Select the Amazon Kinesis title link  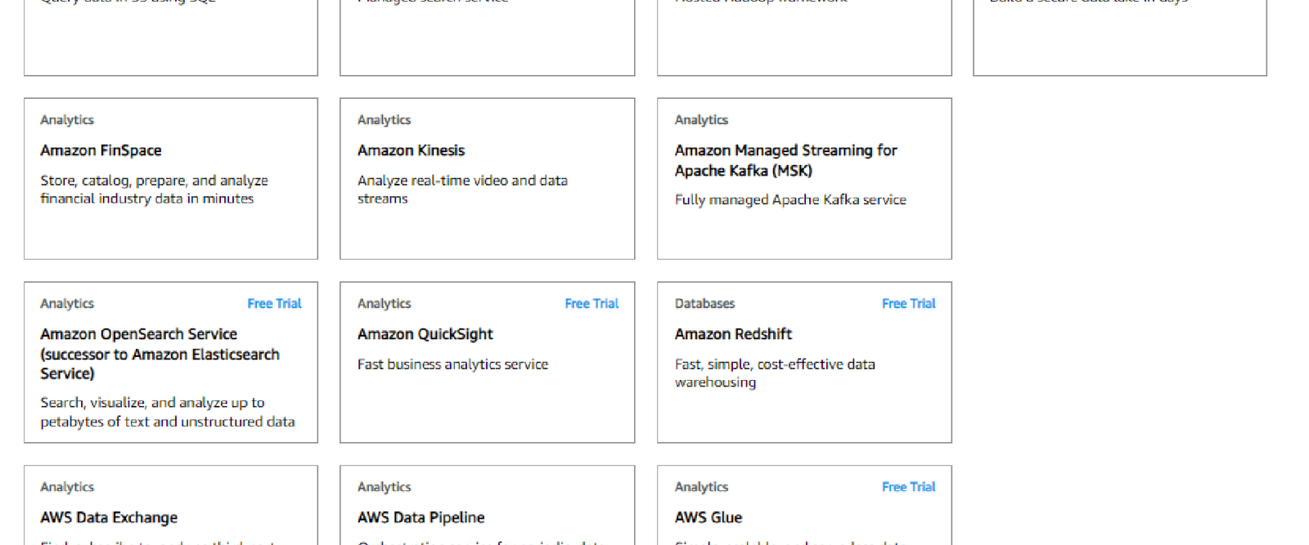pyautogui.click(x=411, y=150)
